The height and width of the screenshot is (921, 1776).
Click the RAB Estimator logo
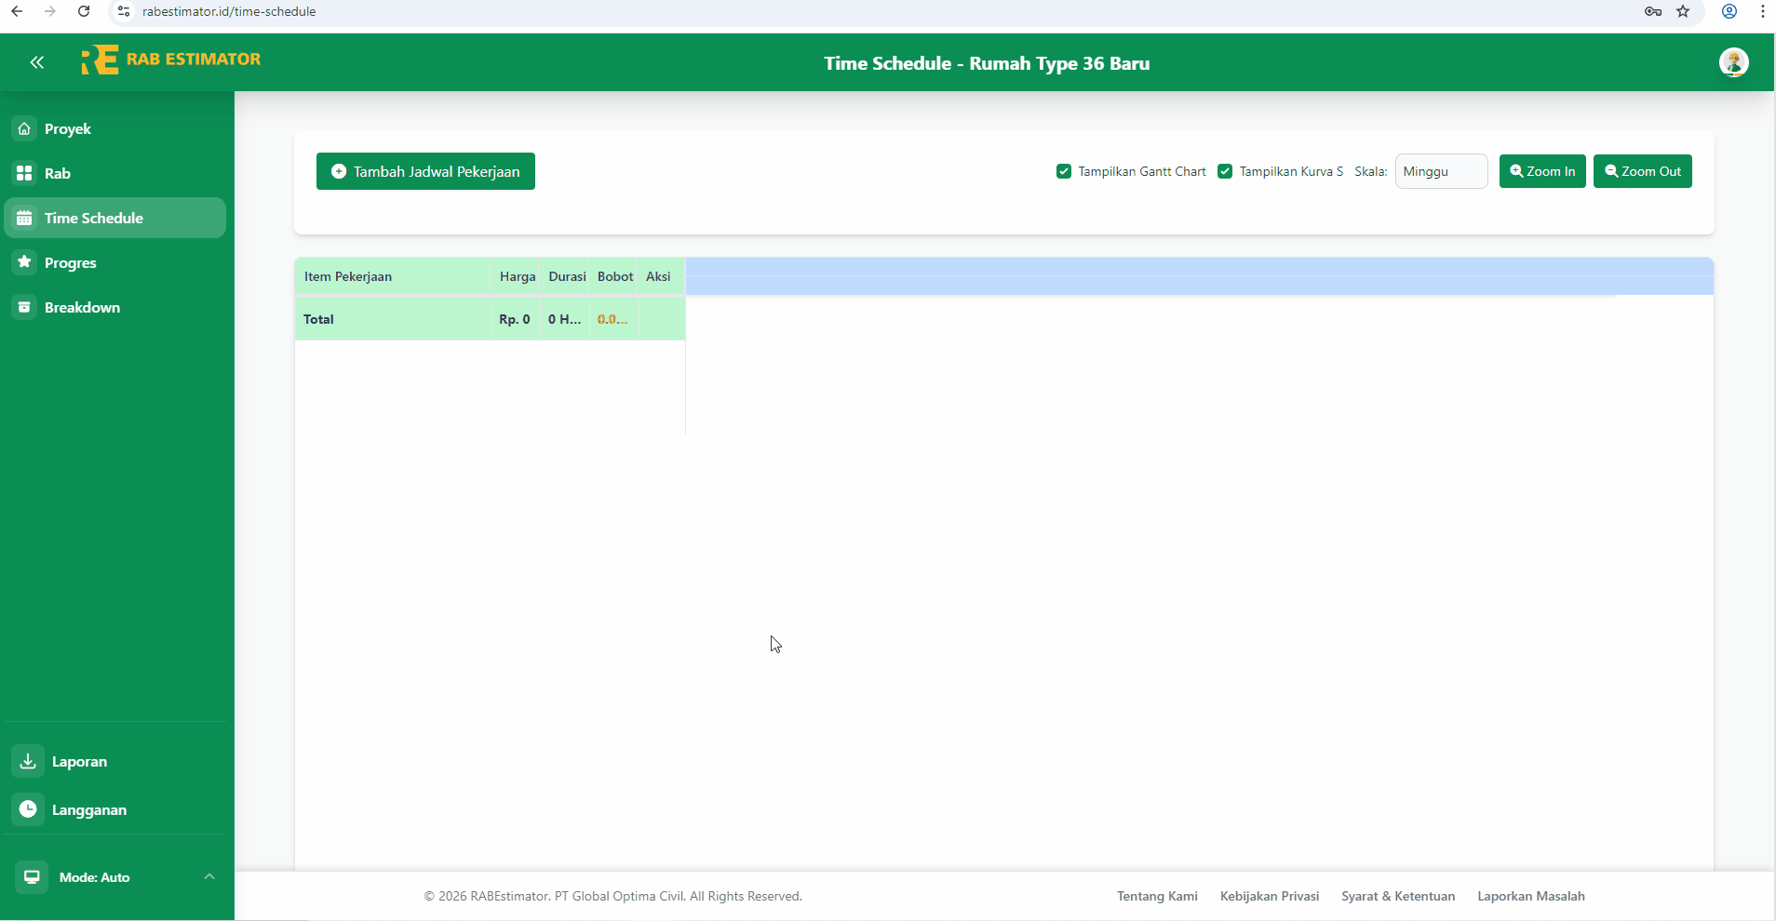tap(172, 60)
